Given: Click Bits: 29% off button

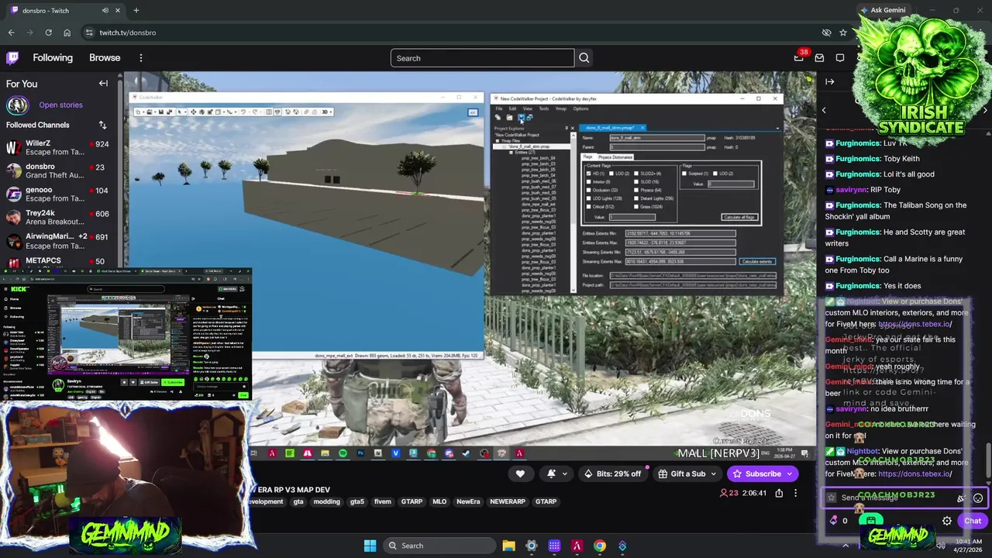Looking at the screenshot, I should [x=613, y=474].
